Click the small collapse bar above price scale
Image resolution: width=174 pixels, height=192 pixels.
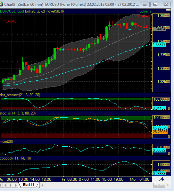click(x=168, y=10)
